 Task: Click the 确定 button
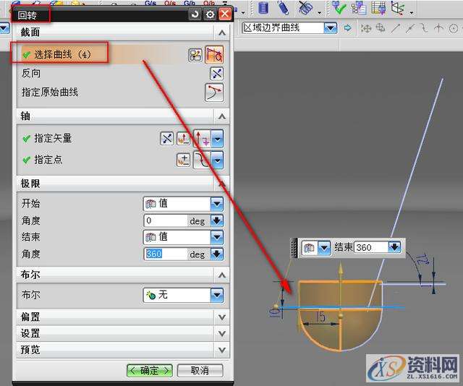click(149, 370)
